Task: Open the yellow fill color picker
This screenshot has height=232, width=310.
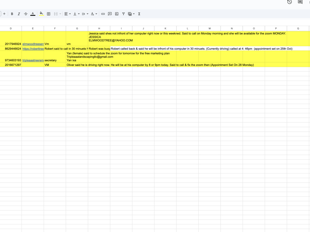Action: pos(41,14)
